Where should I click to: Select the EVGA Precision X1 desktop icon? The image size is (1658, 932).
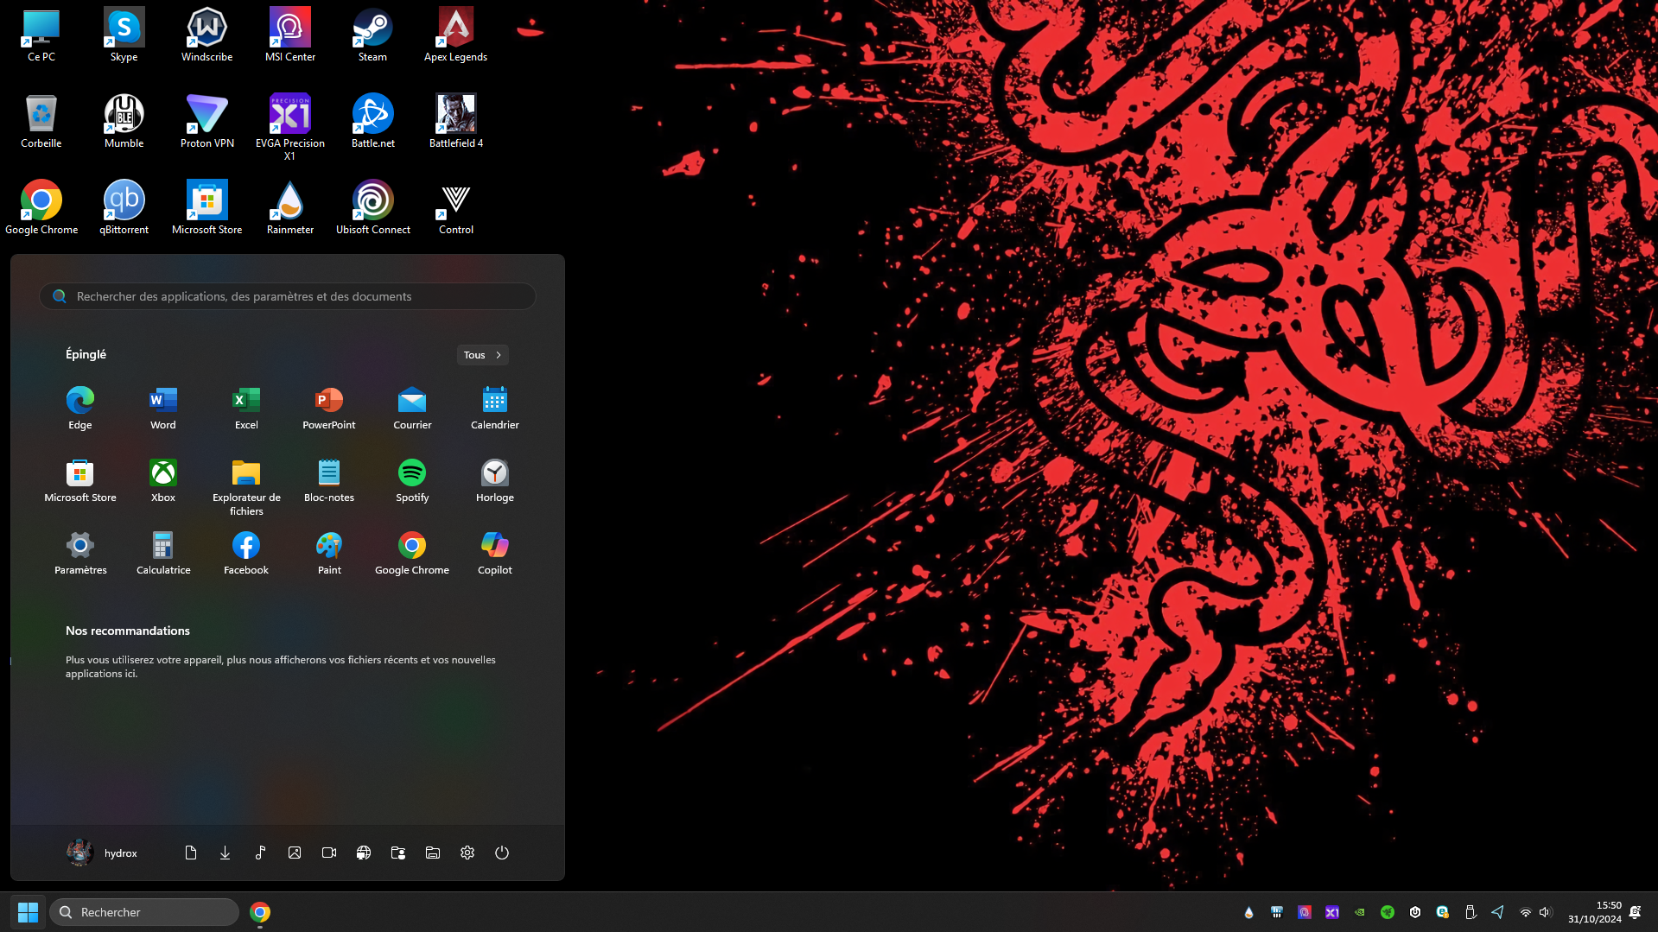[290, 126]
